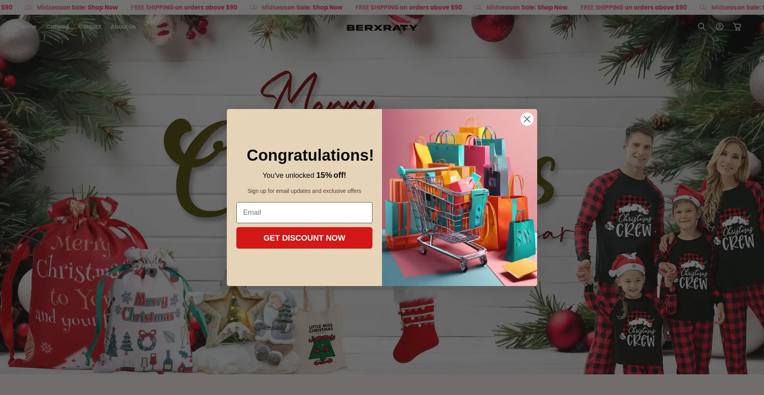
Task: Click the middle Midseason Sale: Shop Now announcement
Action: [302, 7]
